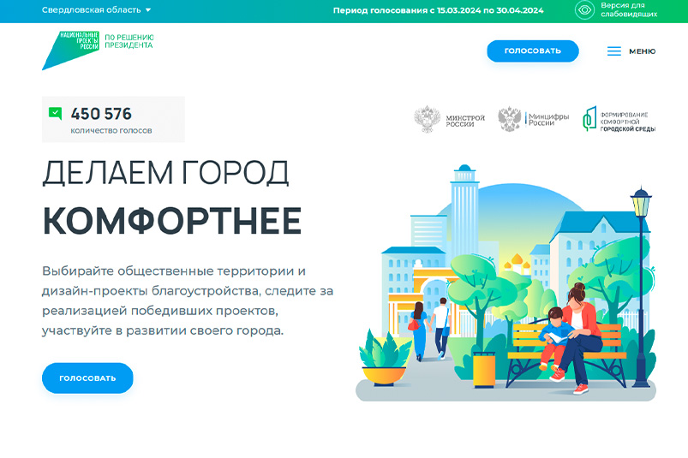
Task: Click the eye icon for visually impaired version
Action: pyautogui.click(x=585, y=10)
